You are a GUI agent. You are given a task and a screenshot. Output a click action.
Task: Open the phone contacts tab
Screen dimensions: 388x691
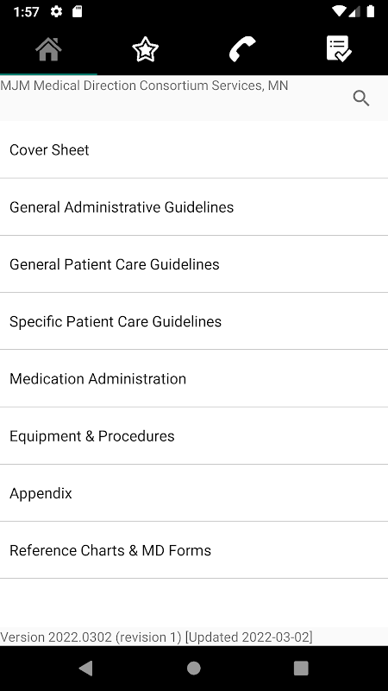(x=242, y=49)
